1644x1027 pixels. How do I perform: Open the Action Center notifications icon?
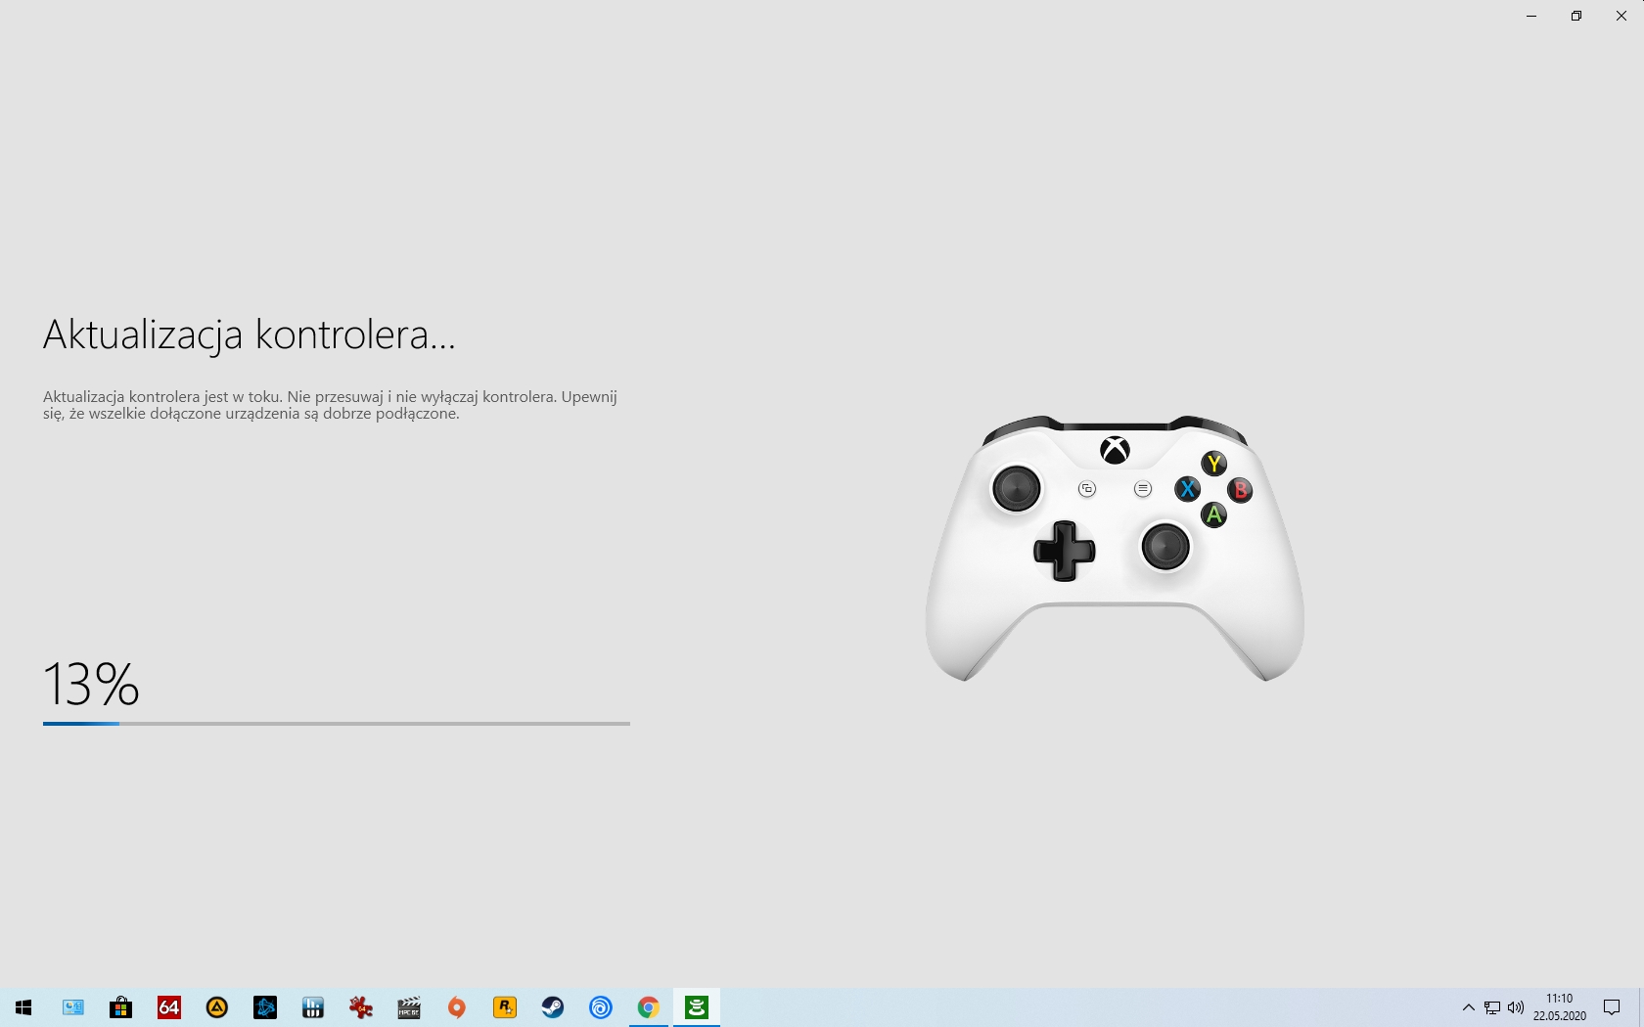[1612, 1007]
